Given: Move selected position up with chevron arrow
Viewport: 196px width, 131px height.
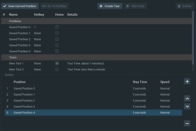Looking at the screenshot, I should 187,98.
